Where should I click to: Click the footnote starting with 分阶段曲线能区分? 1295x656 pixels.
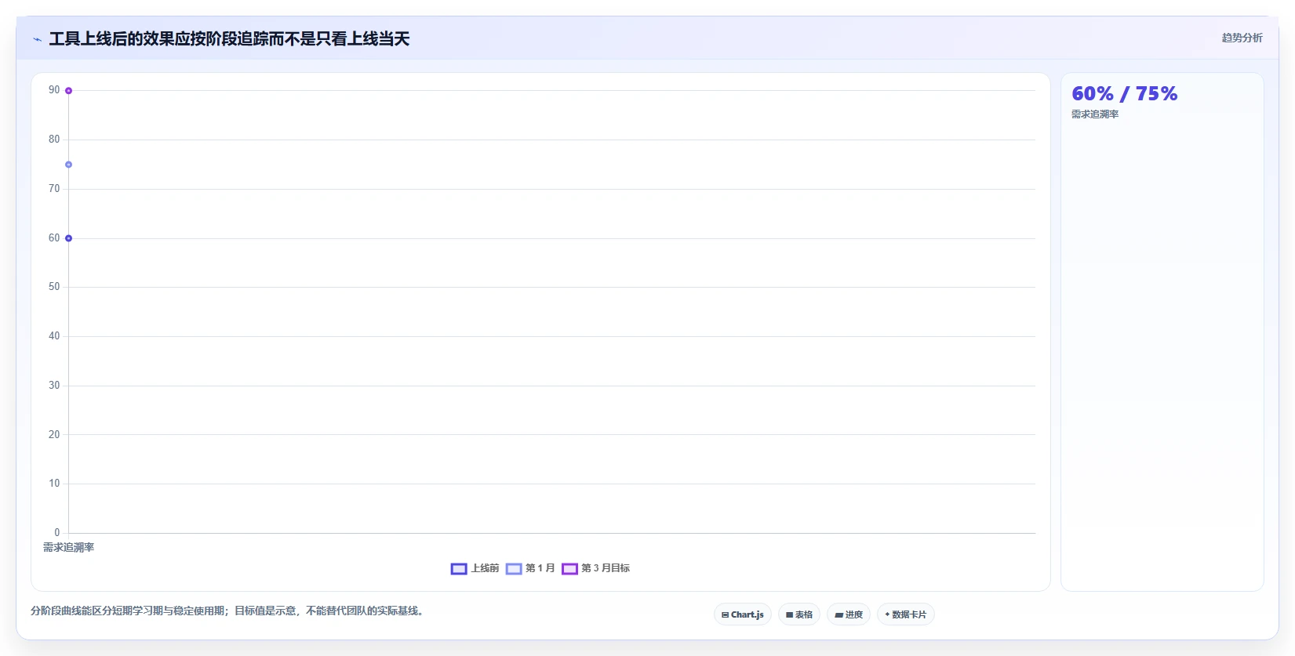tap(229, 611)
